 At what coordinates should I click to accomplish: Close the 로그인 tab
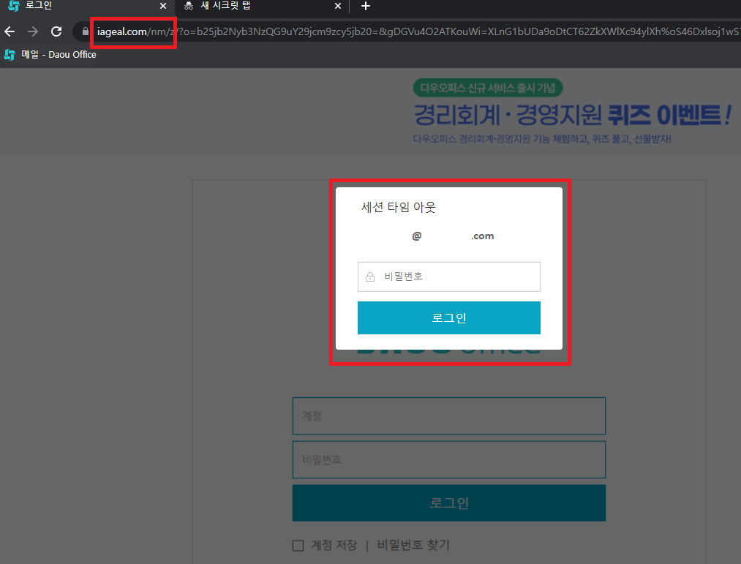tap(163, 6)
